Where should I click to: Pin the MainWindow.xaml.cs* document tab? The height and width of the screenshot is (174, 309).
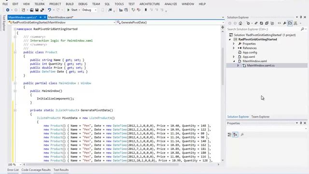41,17
